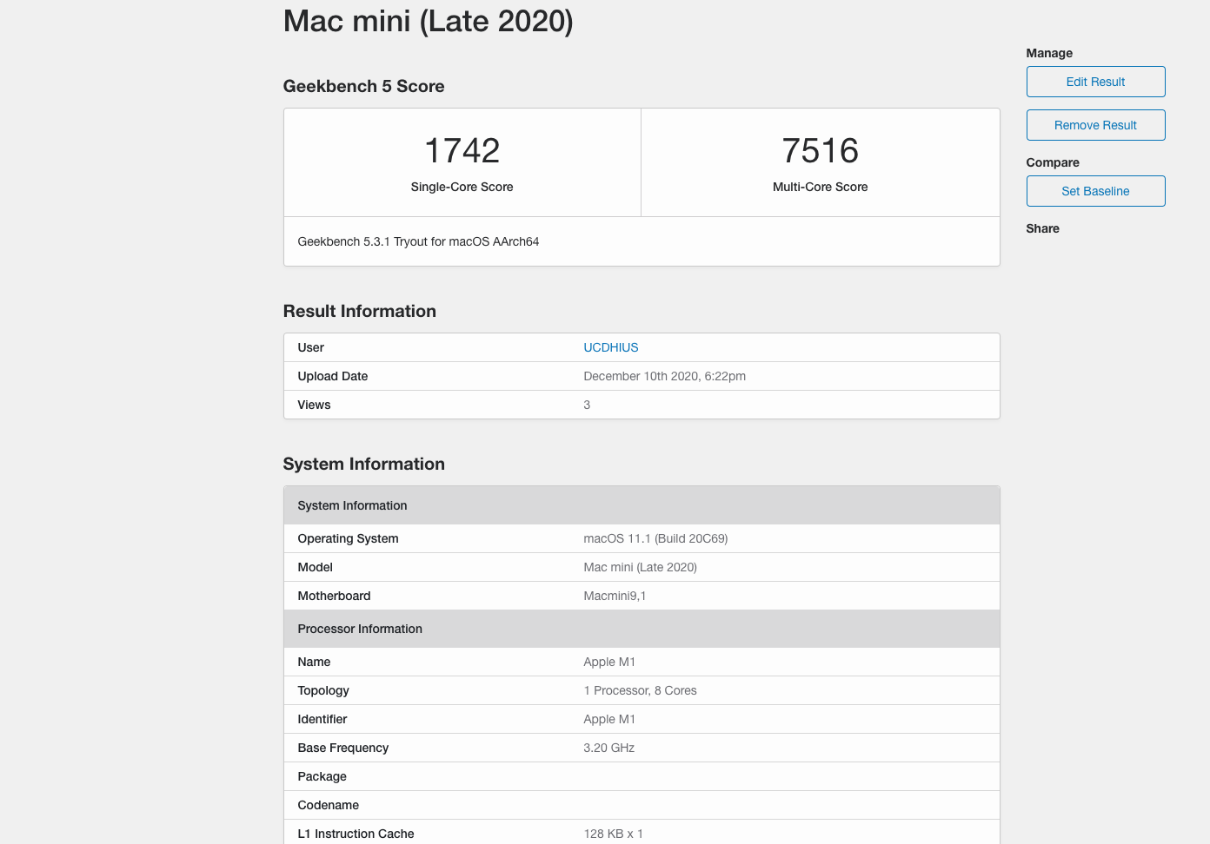The height and width of the screenshot is (844, 1210).
Task: Click the upload date December 10th 2020 value
Action: coord(664,376)
